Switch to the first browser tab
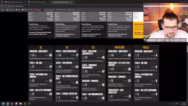The image size is (188, 106). 15,2
